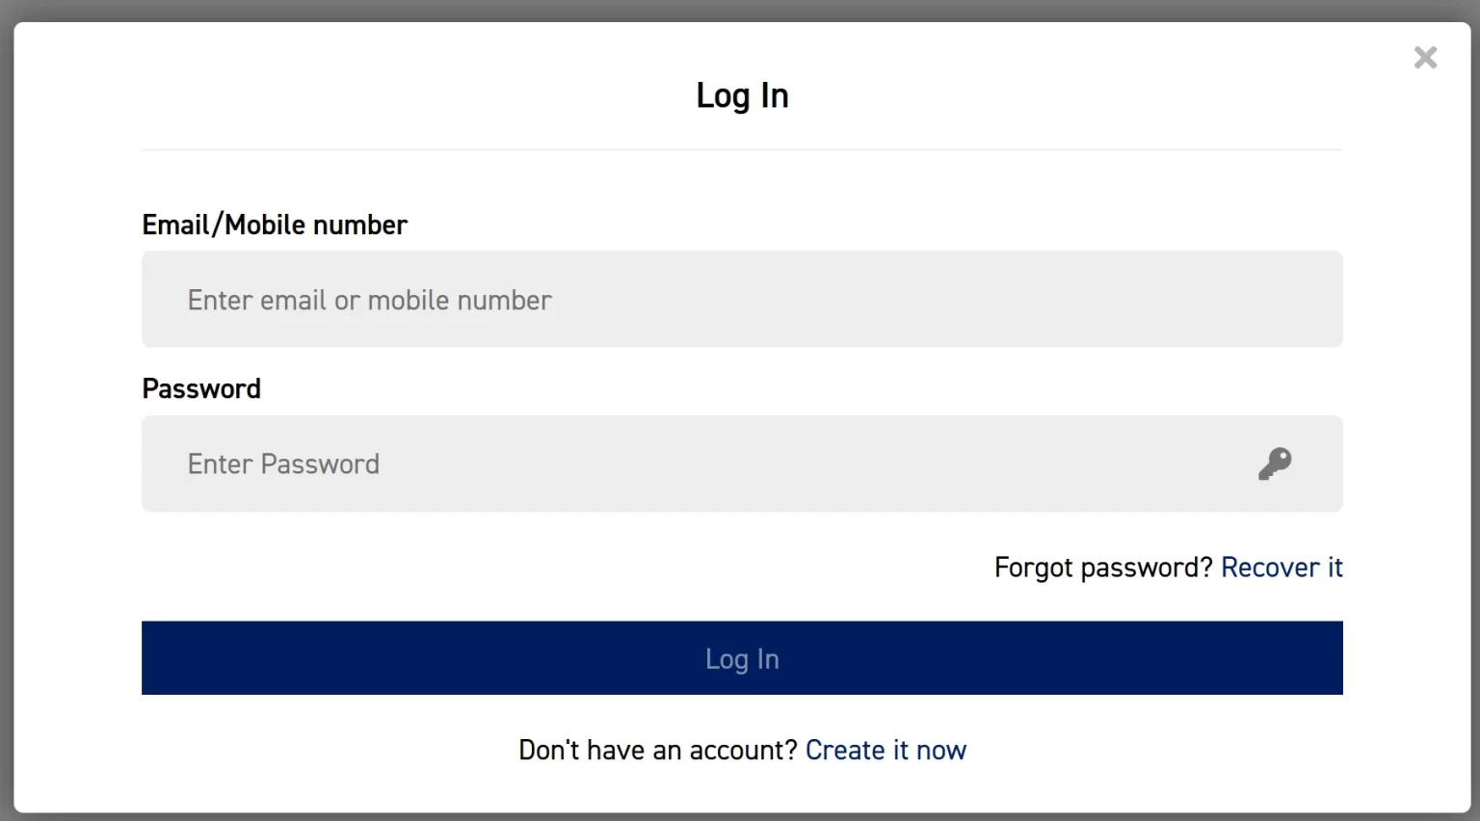
Task: Click the Log In dialog heading
Action: click(x=742, y=95)
